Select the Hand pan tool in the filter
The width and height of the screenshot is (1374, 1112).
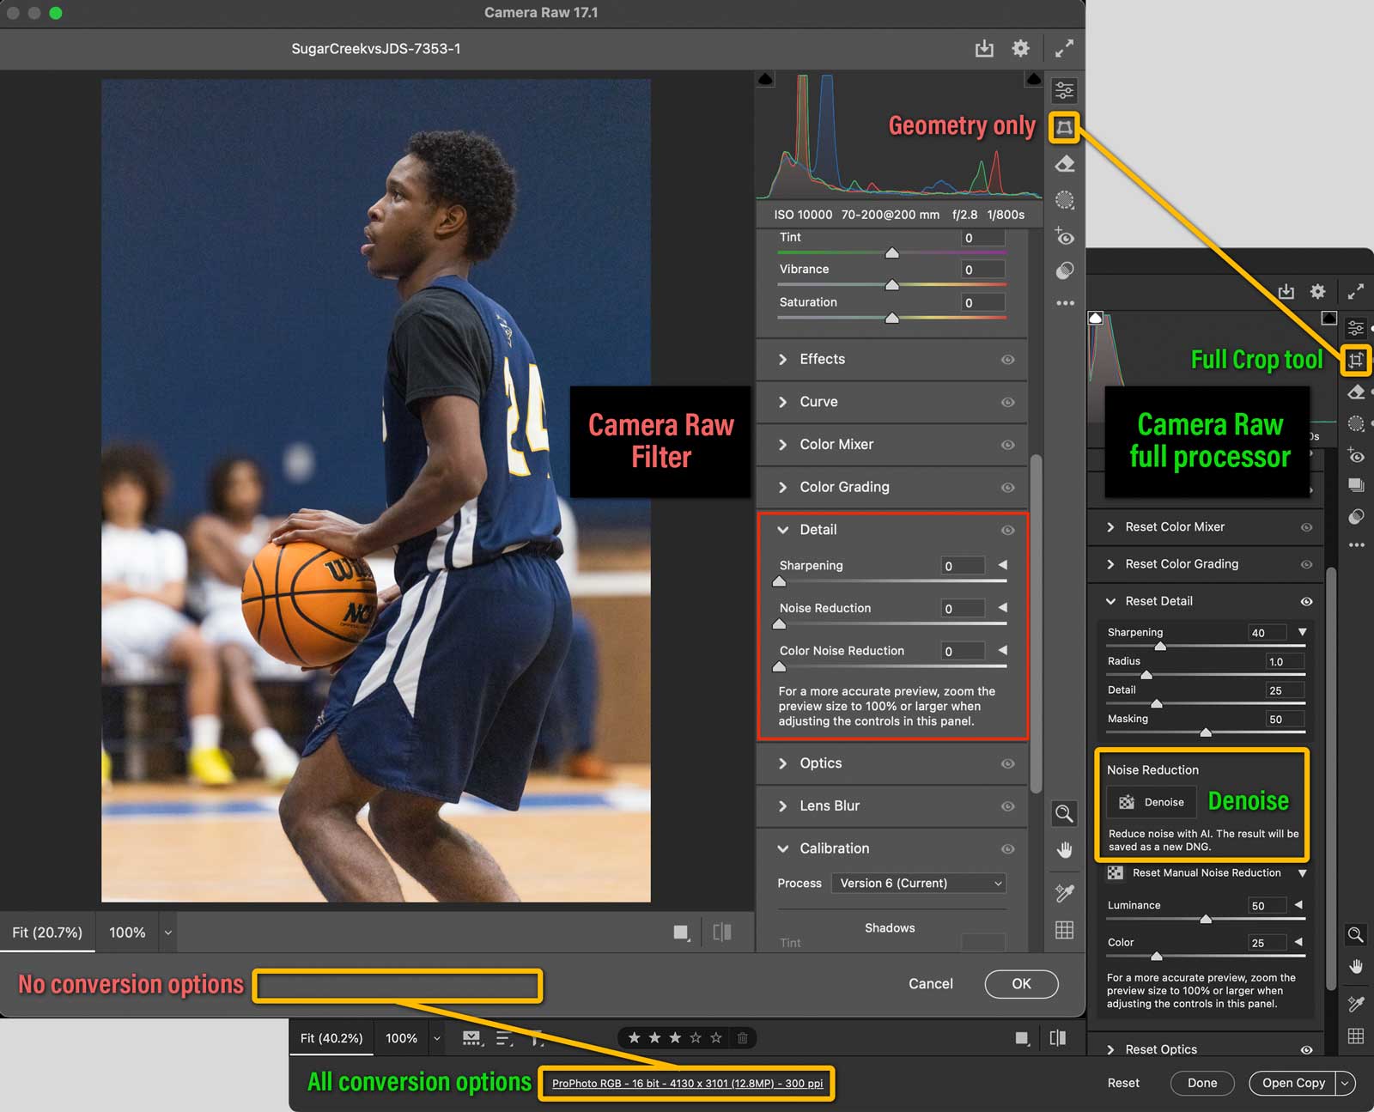click(x=1064, y=850)
